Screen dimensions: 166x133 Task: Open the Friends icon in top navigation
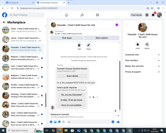(x=82, y=15)
